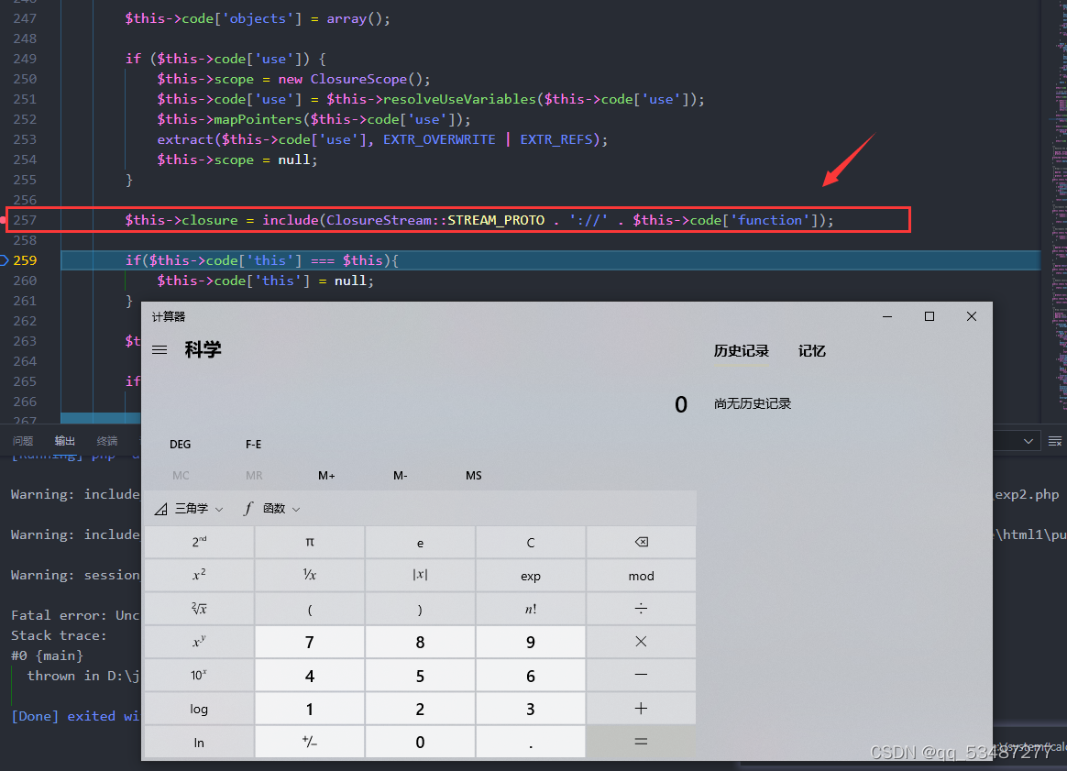Click digit 3 on calculator
Viewport: 1067px width, 771px height.
(x=531, y=709)
